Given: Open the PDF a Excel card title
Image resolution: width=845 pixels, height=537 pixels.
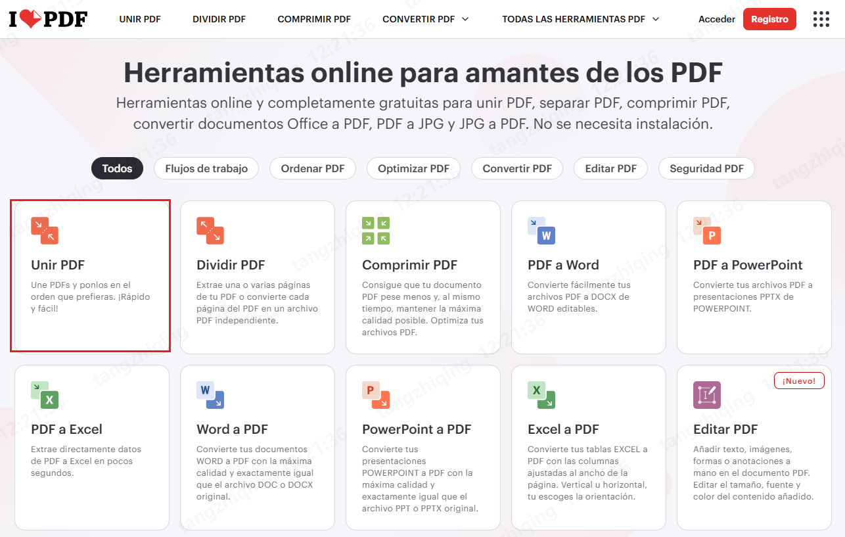Looking at the screenshot, I should pos(66,429).
